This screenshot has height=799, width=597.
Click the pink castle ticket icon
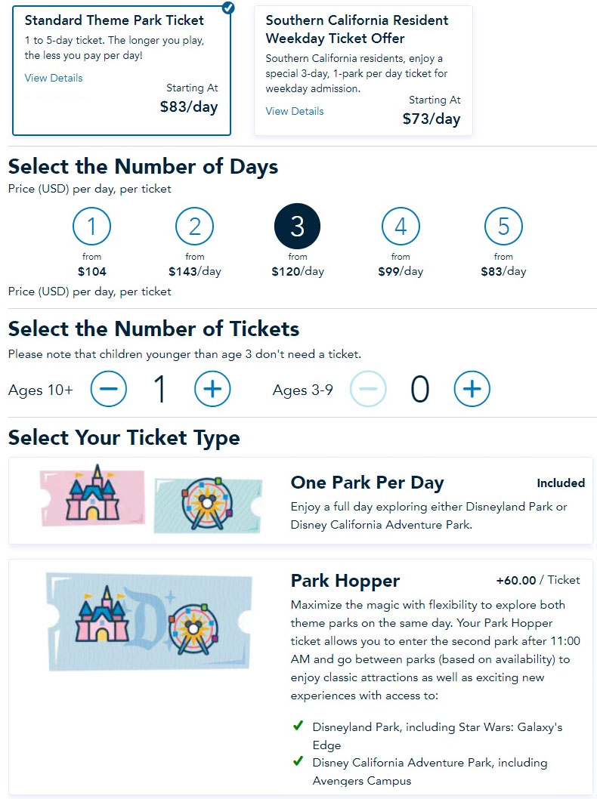click(92, 496)
